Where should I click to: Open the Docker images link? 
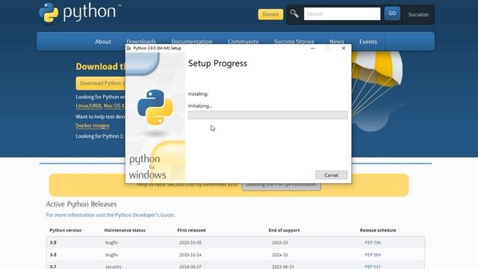pos(93,126)
